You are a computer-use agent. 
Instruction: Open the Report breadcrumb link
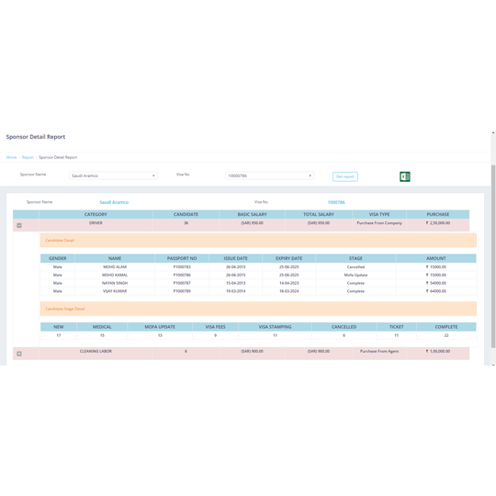tap(28, 157)
